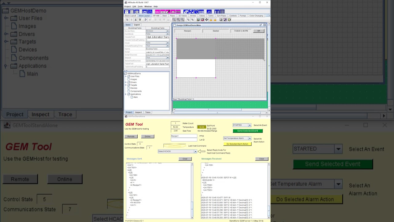Select Main in the project tree
Image resolution: width=394 pixels, height=222 pixels.
coord(135,97)
